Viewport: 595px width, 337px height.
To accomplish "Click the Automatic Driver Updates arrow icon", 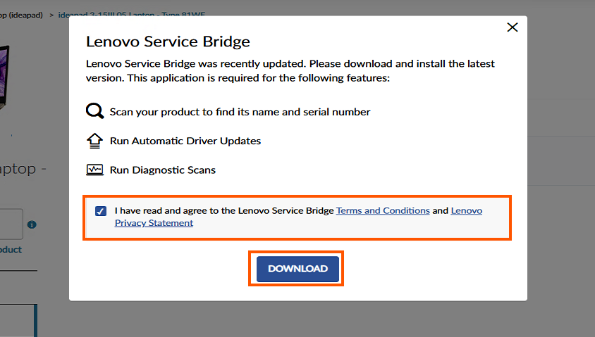I will [x=94, y=141].
